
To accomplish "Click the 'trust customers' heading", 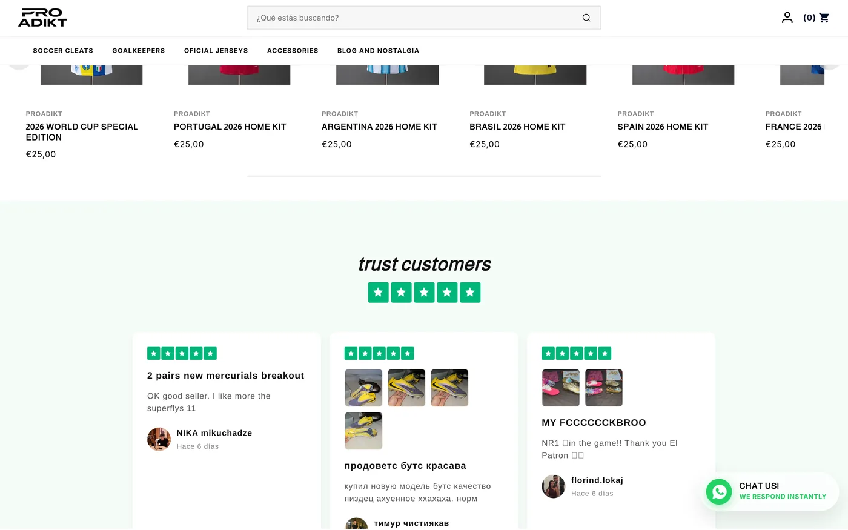I will 424,264.
